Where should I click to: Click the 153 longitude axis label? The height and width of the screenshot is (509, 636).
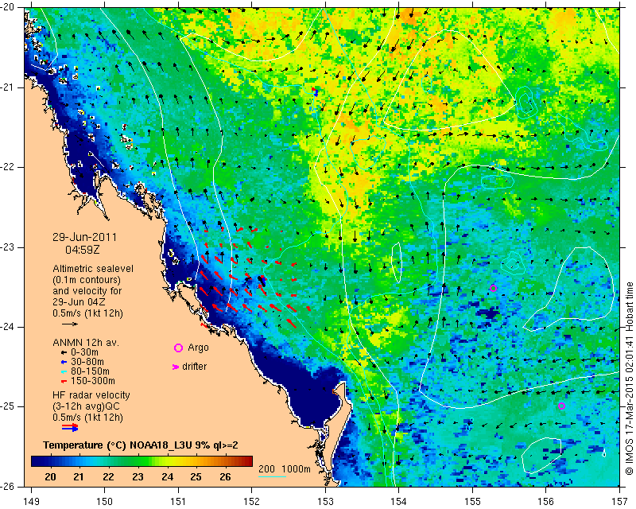point(325,501)
